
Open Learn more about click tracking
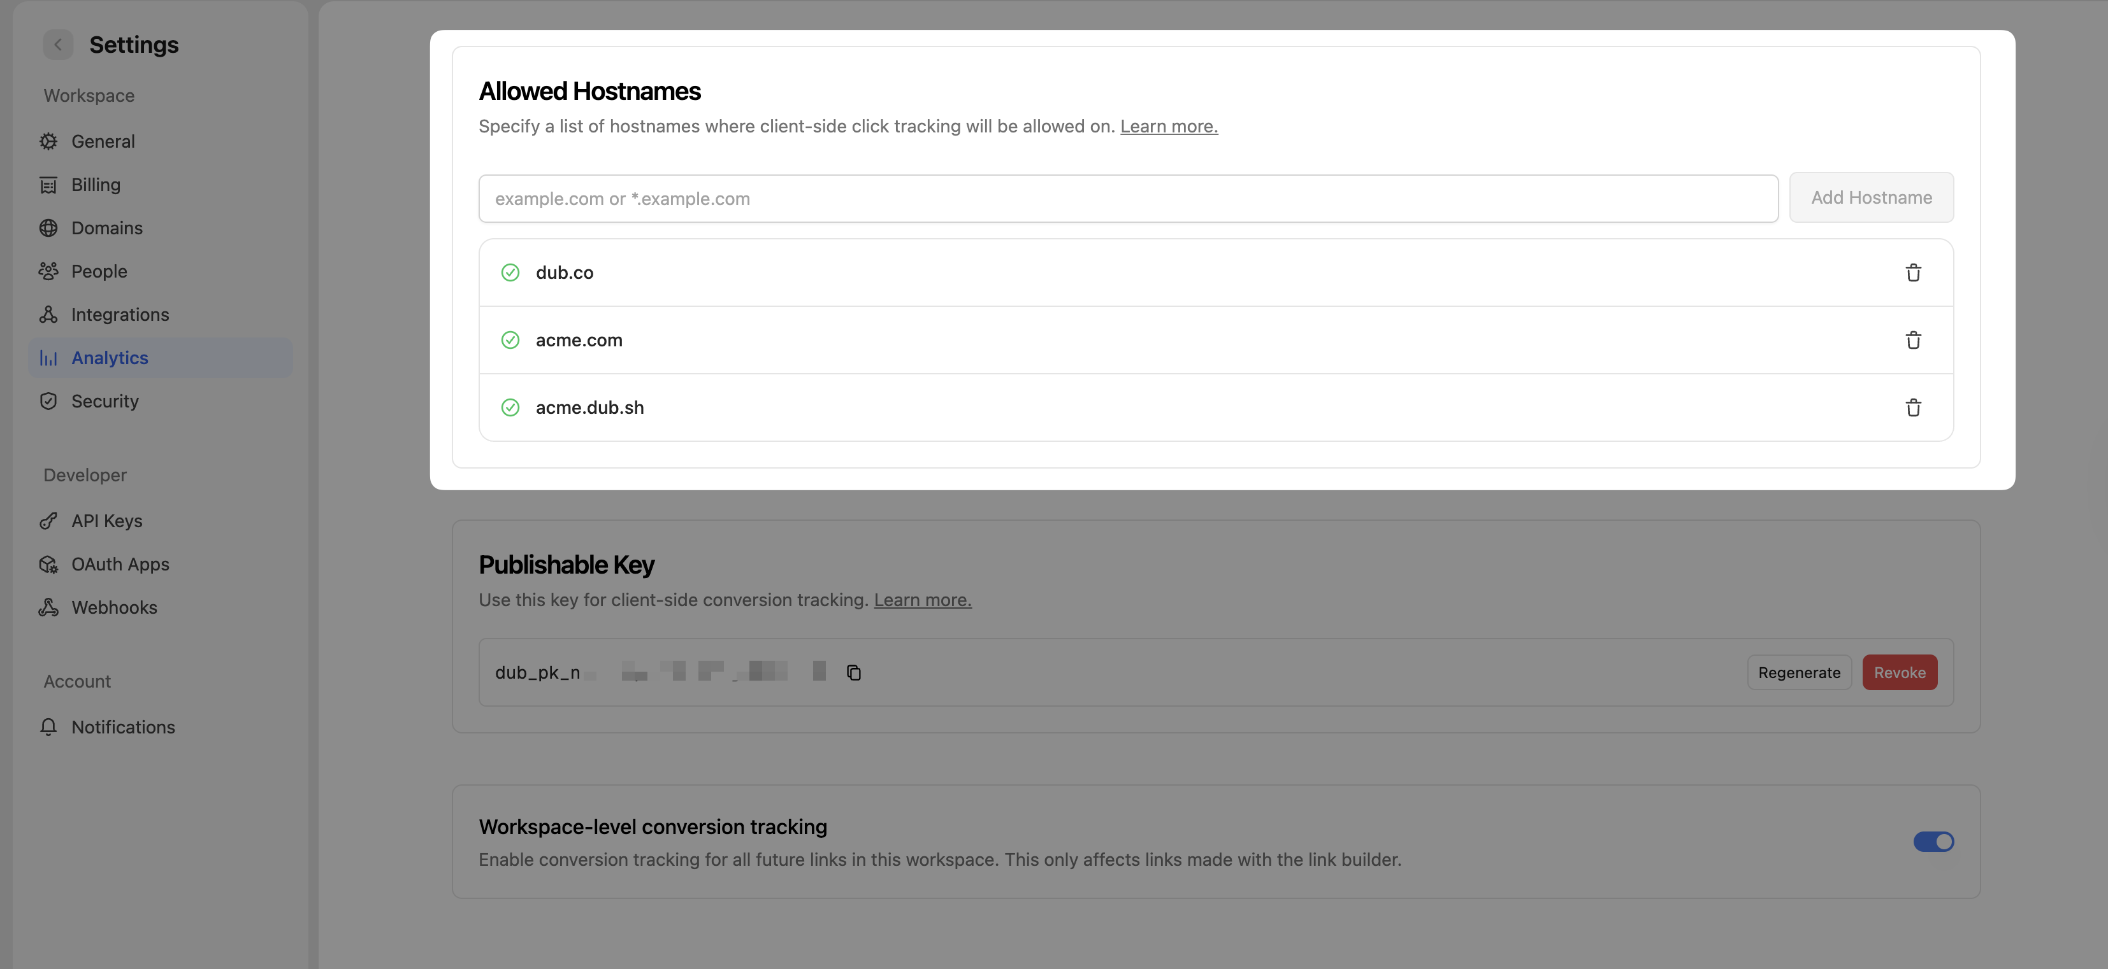1169,126
